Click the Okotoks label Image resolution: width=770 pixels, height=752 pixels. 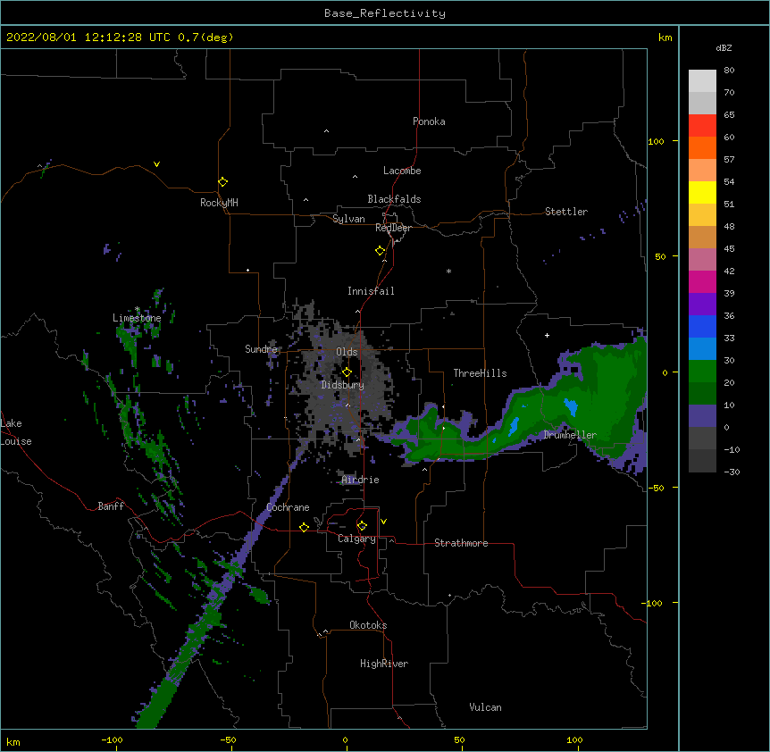point(368,625)
